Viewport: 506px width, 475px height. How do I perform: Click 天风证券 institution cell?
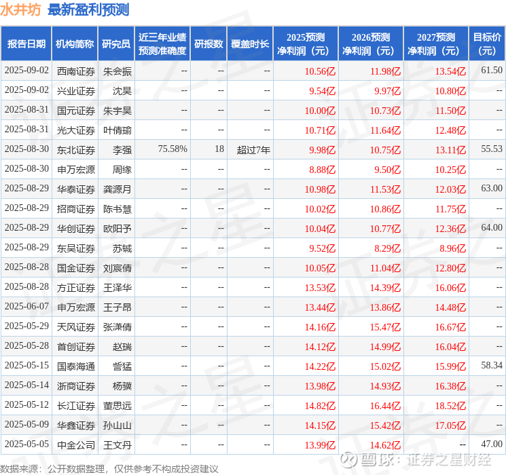(x=76, y=327)
